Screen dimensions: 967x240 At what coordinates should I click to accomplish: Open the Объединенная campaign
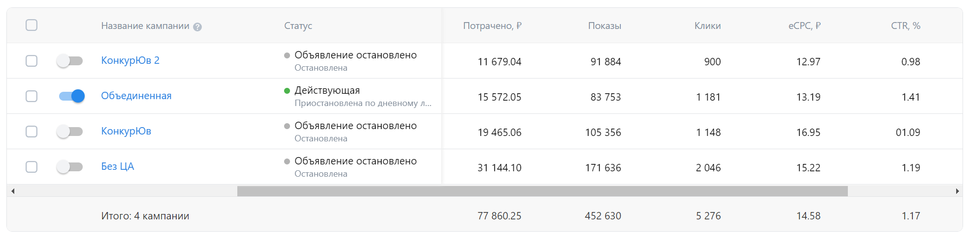click(x=136, y=96)
